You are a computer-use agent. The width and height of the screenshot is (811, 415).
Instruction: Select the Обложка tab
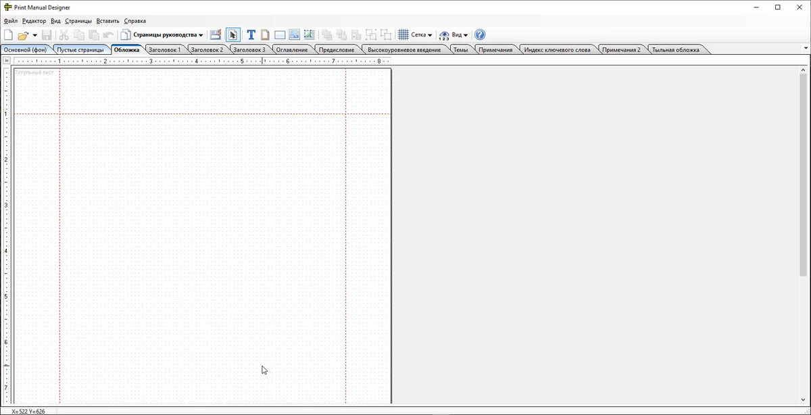click(x=126, y=49)
